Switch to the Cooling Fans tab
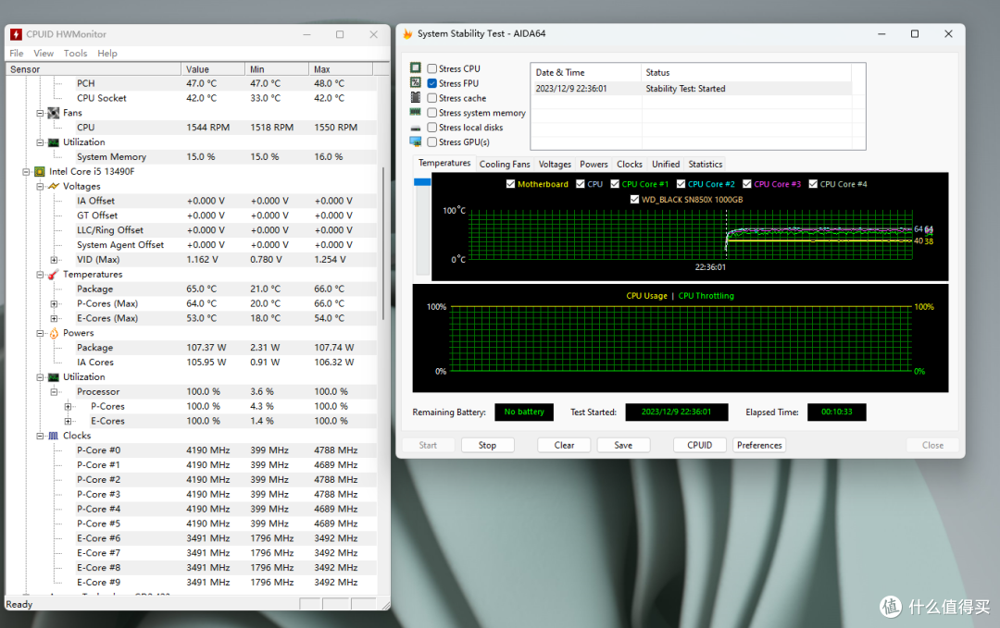 point(505,165)
